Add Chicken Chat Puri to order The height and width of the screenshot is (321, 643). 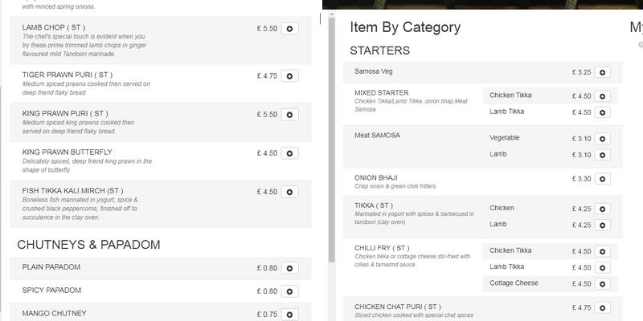tap(603, 307)
